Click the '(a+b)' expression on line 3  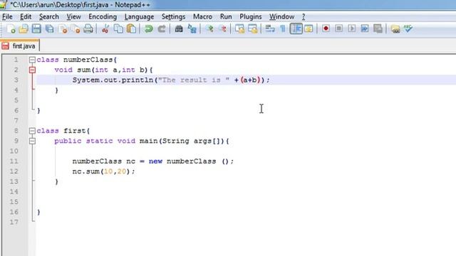click(x=250, y=80)
